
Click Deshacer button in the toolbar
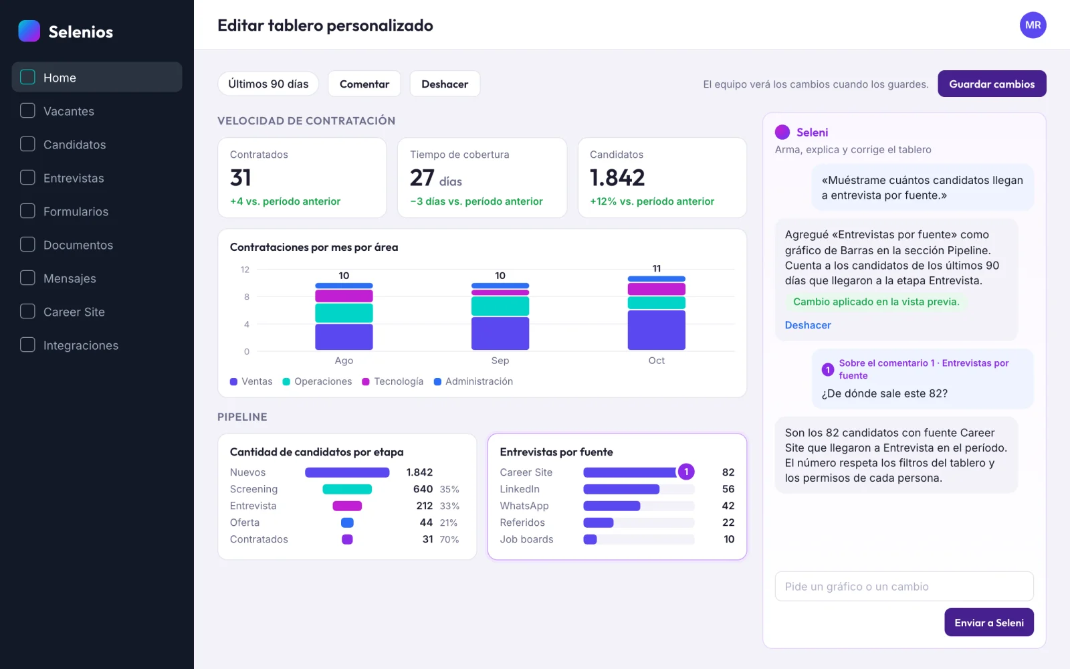tap(445, 84)
